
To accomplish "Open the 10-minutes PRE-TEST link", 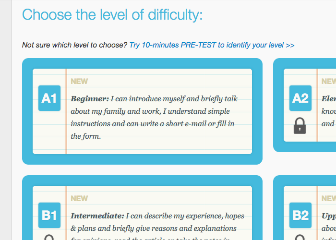I will (x=212, y=45).
